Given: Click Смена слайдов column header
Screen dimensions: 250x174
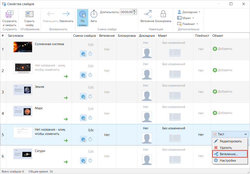Looking at the screenshot, I should 85,36.
